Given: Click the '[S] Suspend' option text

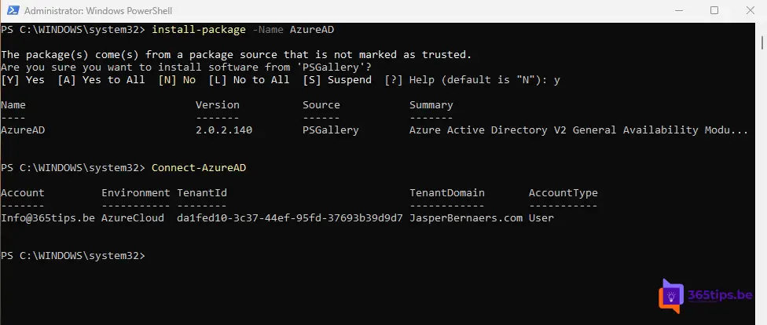Looking at the screenshot, I should (x=337, y=79).
